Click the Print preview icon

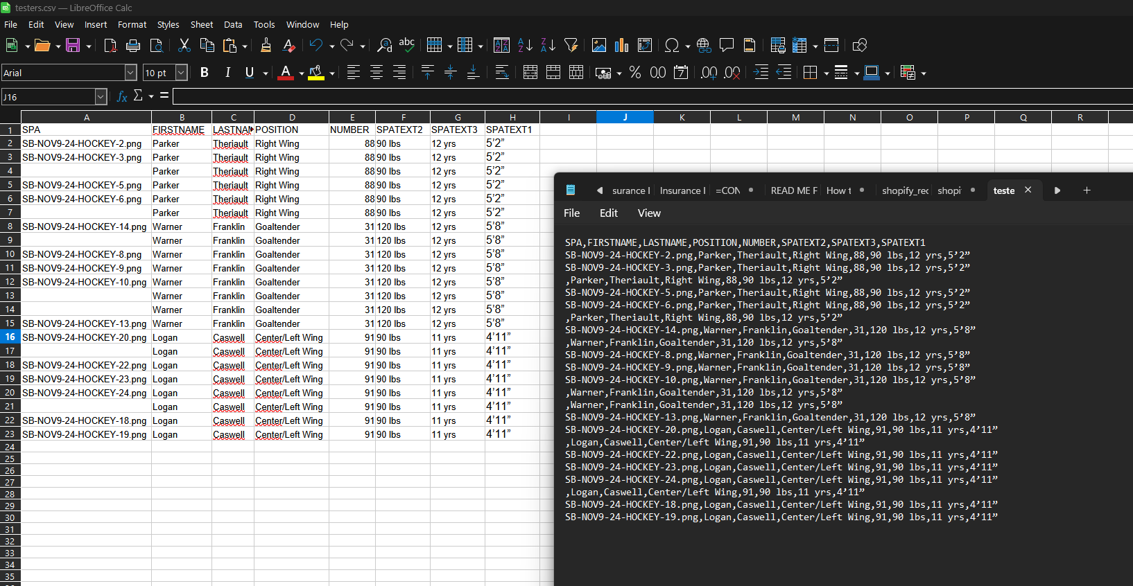point(157,46)
